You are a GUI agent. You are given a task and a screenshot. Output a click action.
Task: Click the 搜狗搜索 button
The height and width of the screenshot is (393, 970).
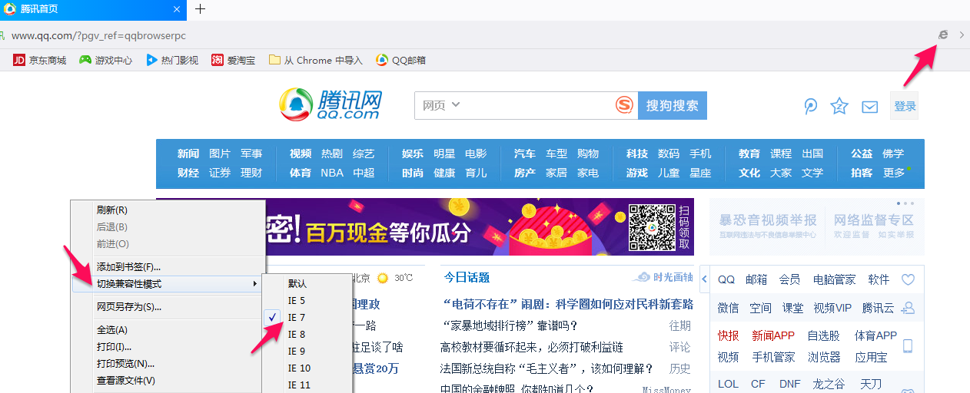[673, 106]
